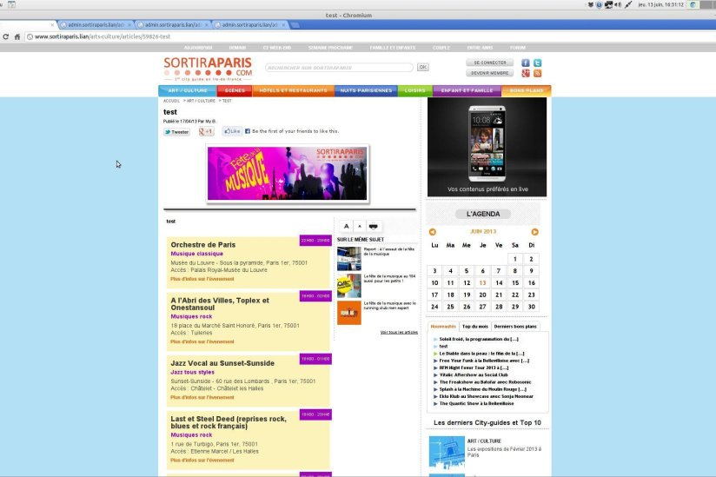The width and height of the screenshot is (716, 477).
Task: Open the Voir tous les articles link
Action: (398, 332)
